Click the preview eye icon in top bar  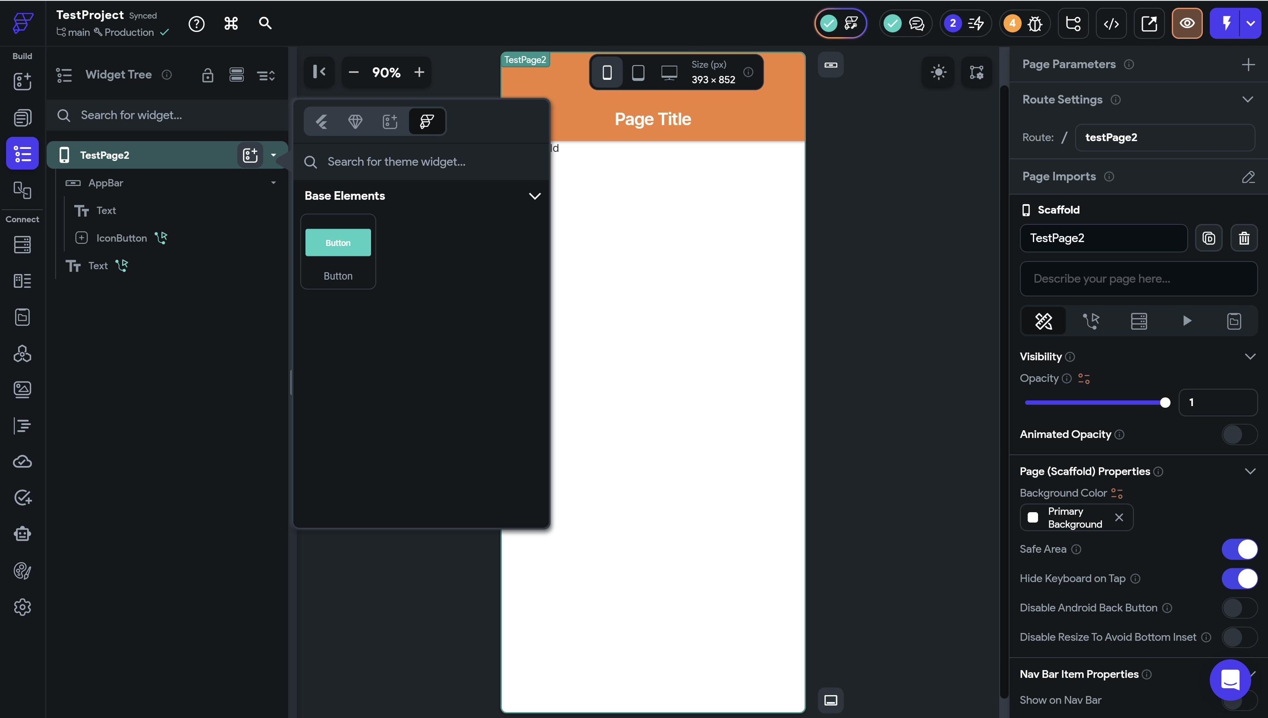point(1186,23)
